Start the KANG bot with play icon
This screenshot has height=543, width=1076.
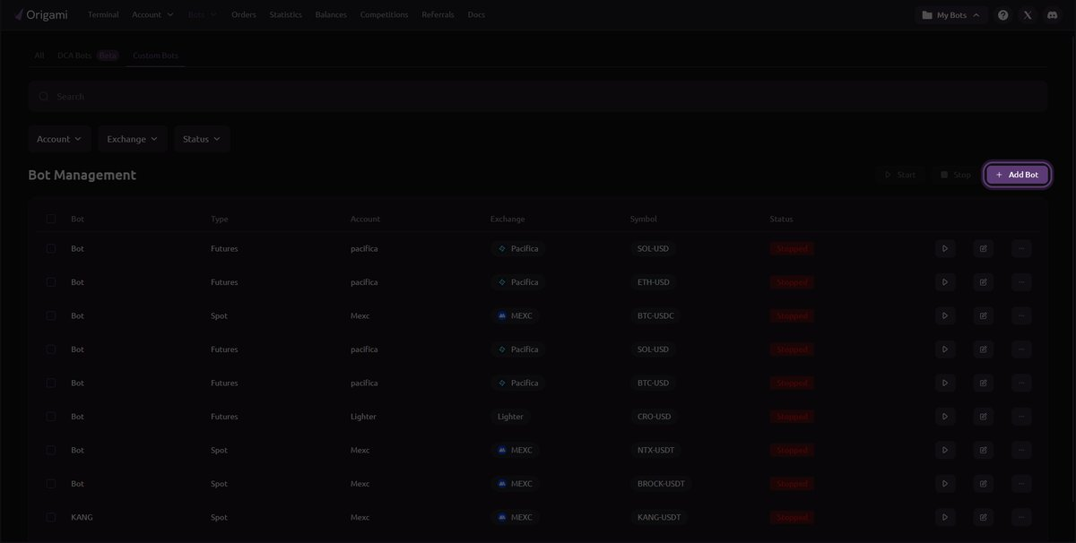(944, 517)
